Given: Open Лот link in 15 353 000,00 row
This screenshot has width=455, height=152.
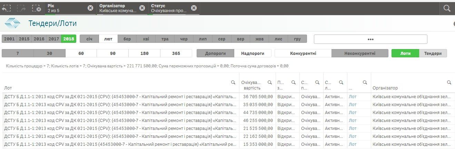Looking at the screenshot, I should (353, 144).
